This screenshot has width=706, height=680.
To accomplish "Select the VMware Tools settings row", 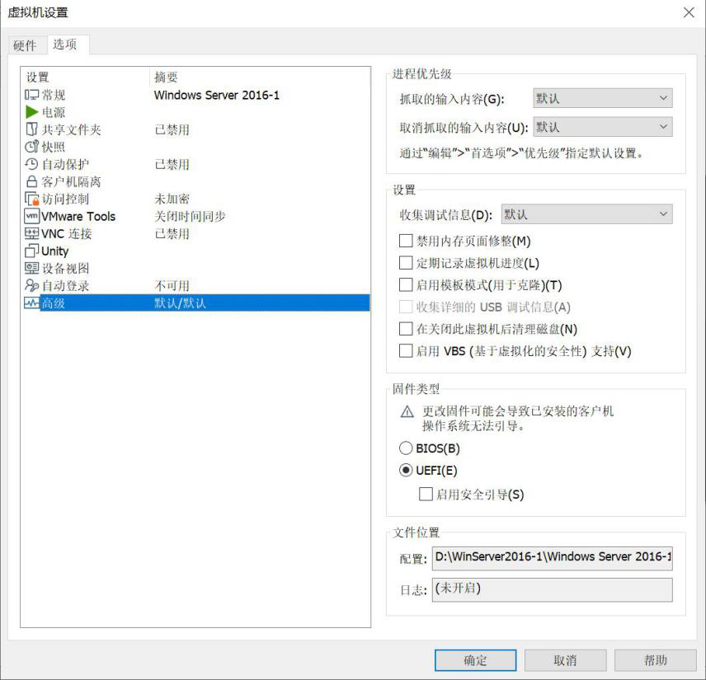I will (196, 216).
